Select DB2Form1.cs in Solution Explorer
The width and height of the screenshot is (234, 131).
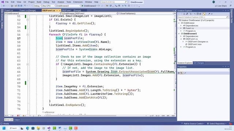192,39
